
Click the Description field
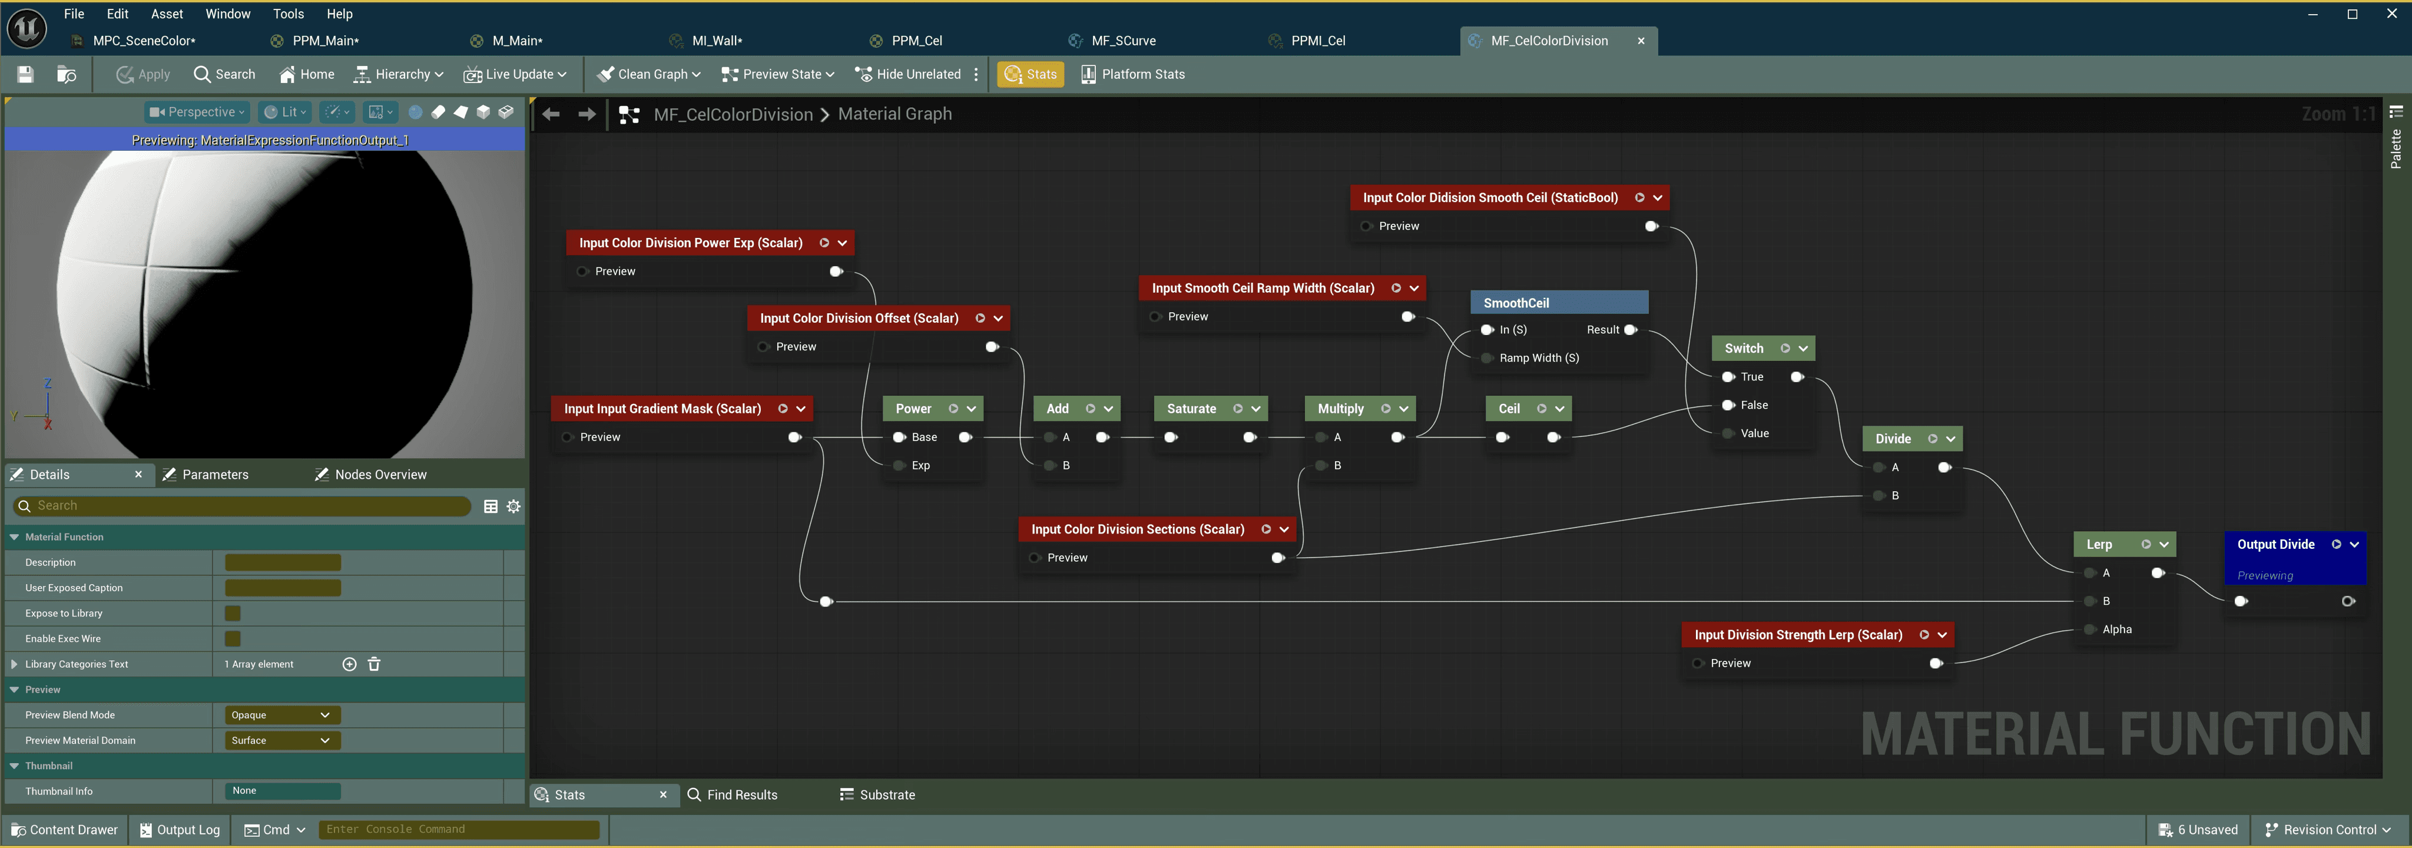pyautogui.click(x=283, y=562)
